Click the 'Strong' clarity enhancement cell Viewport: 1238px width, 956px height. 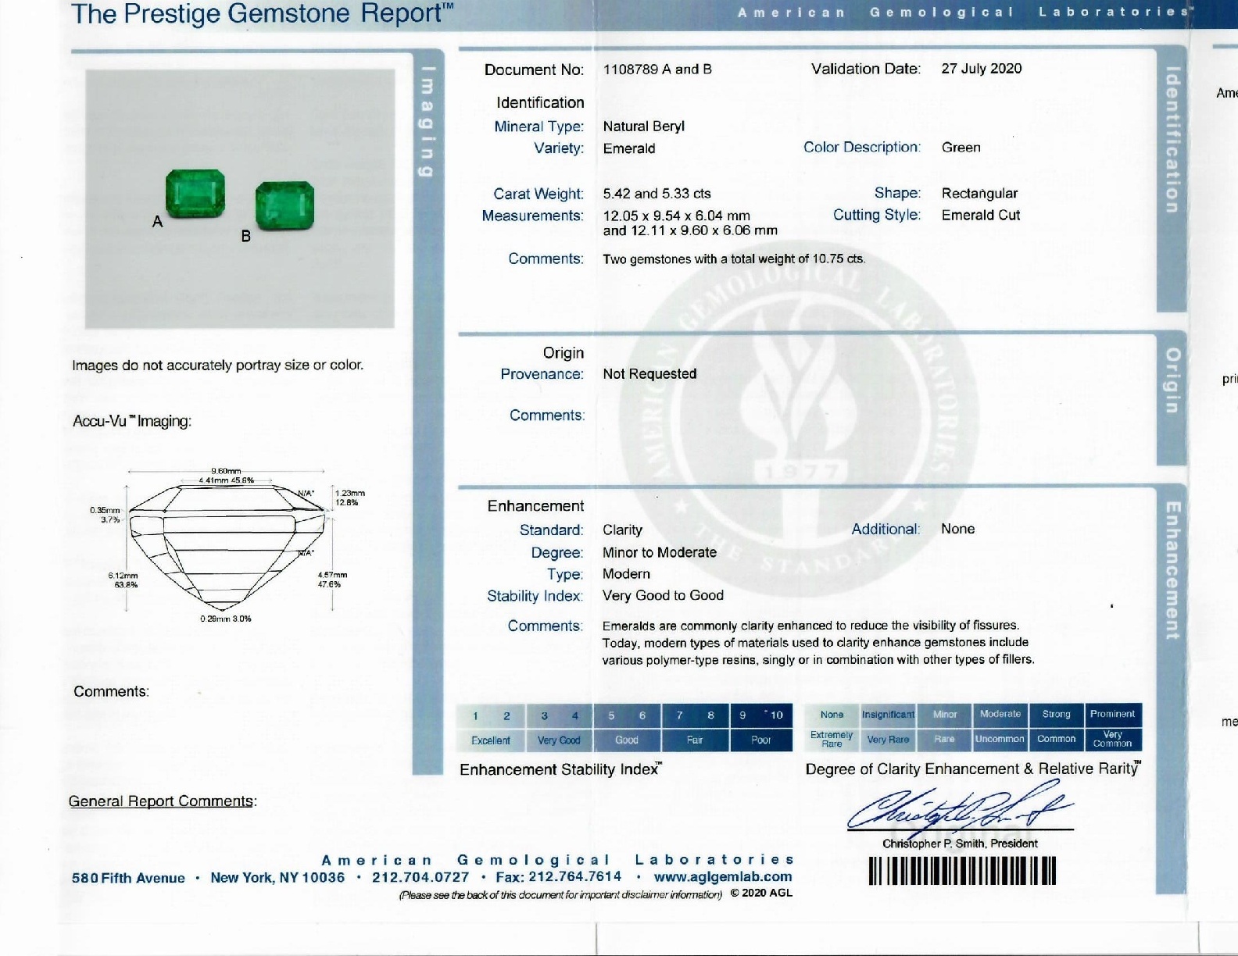tap(1057, 715)
